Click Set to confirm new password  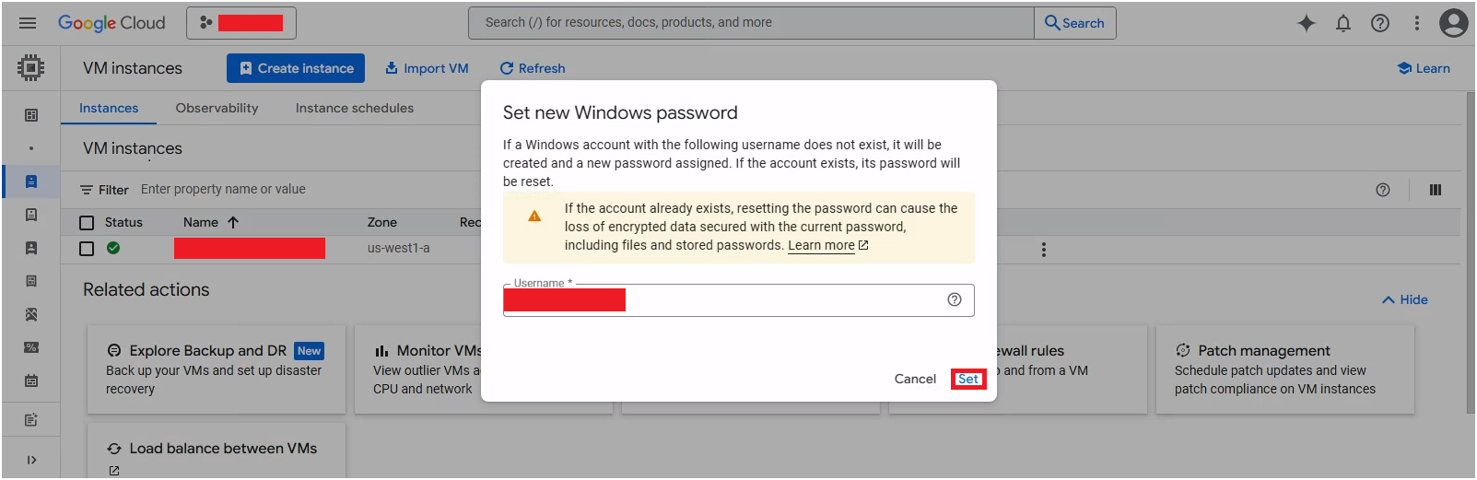(968, 379)
